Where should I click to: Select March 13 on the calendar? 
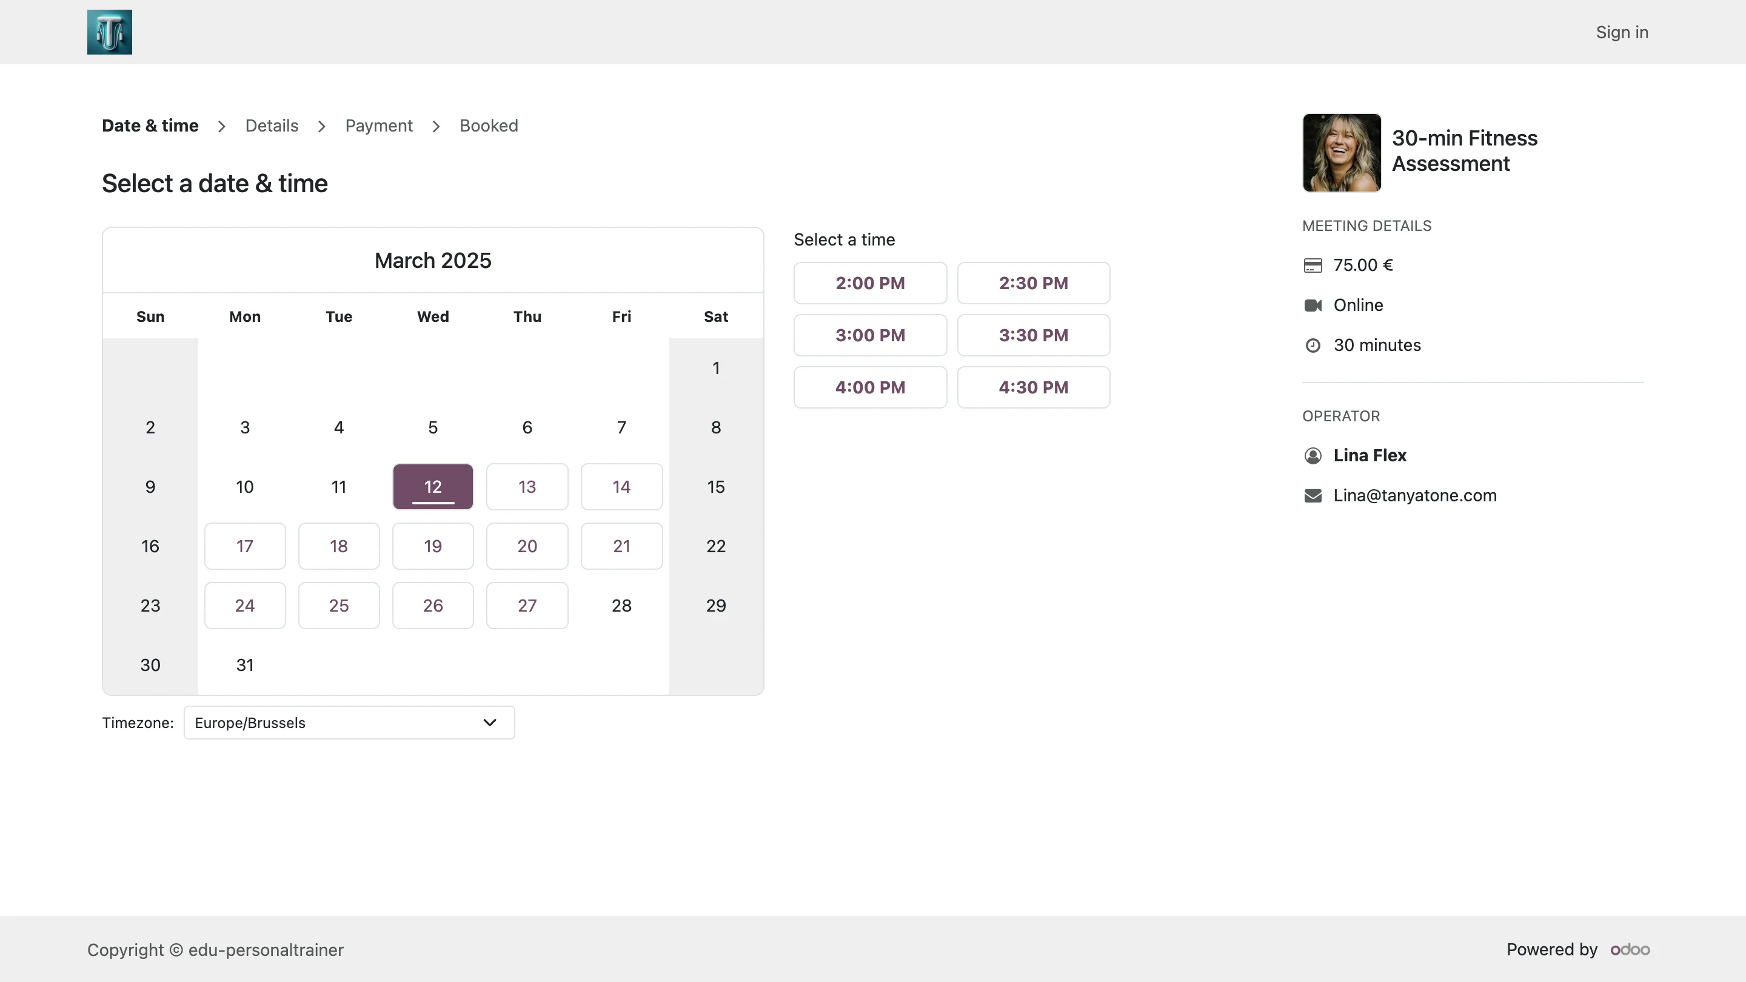click(x=527, y=487)
